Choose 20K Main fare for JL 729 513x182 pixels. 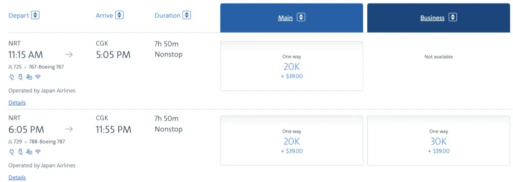(x=292, y=140)
